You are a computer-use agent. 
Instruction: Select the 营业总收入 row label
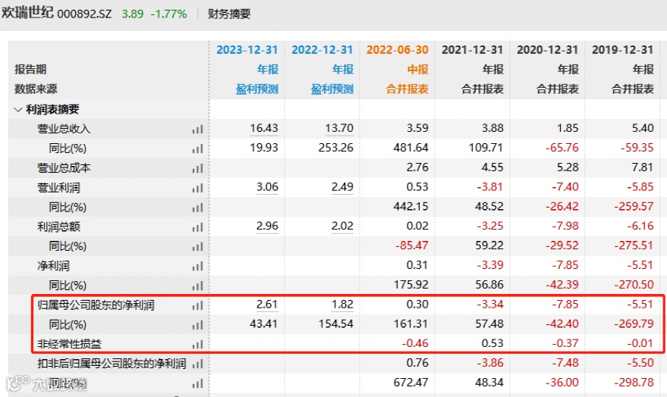64,129
